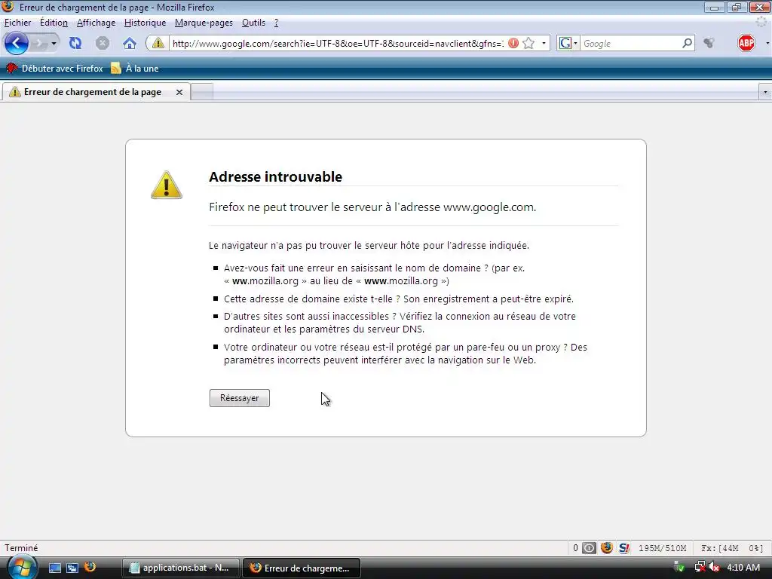Click the Firefox ne peut trouver le serveur text
The height and width of the screenshot is (579, 772).
[372, 207]
